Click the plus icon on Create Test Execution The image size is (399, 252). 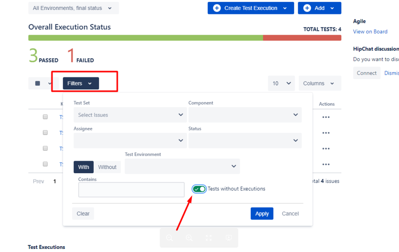tap(217, 8)
